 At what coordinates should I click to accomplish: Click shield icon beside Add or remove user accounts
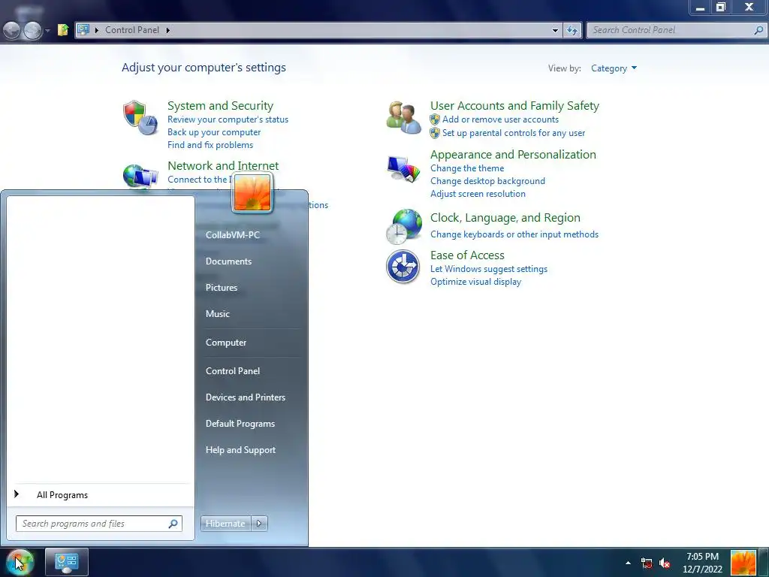(x=435, y=119)
